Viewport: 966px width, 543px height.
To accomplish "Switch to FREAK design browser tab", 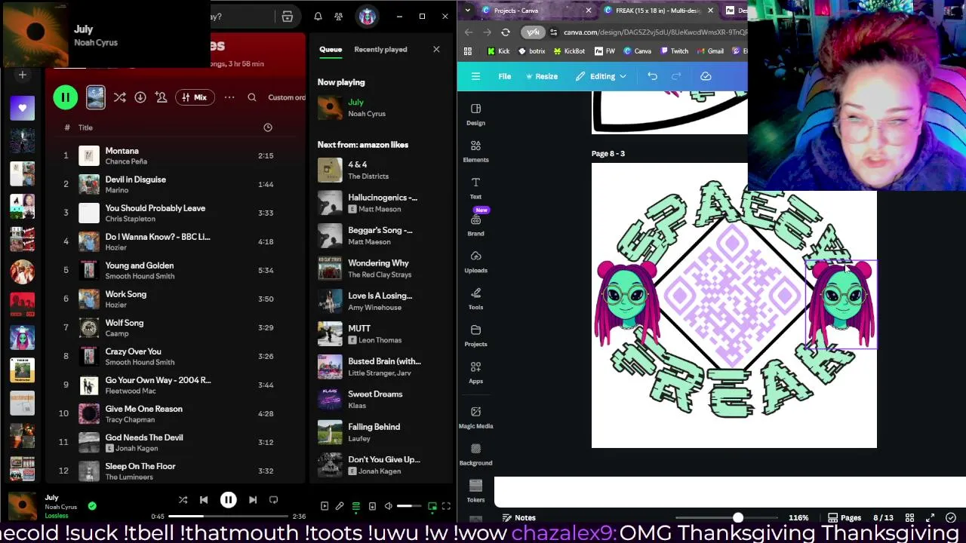I will coord(657,11).
